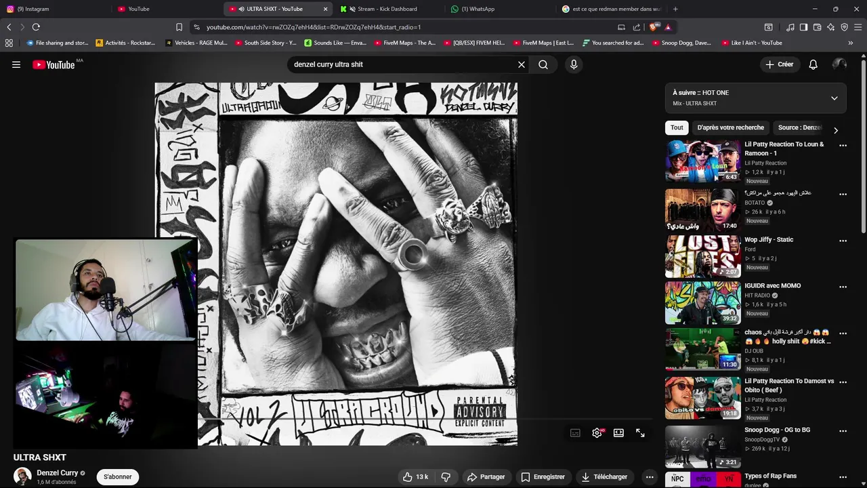Enter fullscreen mode on the player

pyautogui.click(x=640, y=432)
